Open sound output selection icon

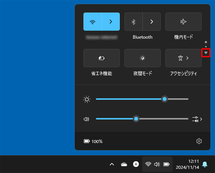[x=197, y=119]
